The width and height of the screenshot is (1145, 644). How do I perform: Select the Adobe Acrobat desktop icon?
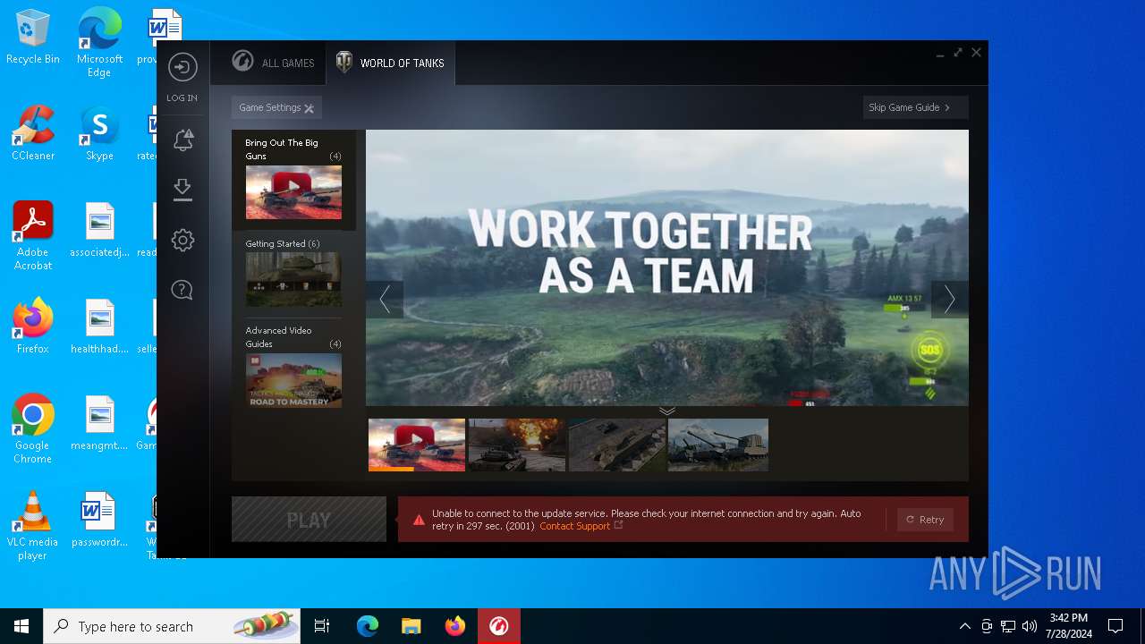tap(33, 236)
